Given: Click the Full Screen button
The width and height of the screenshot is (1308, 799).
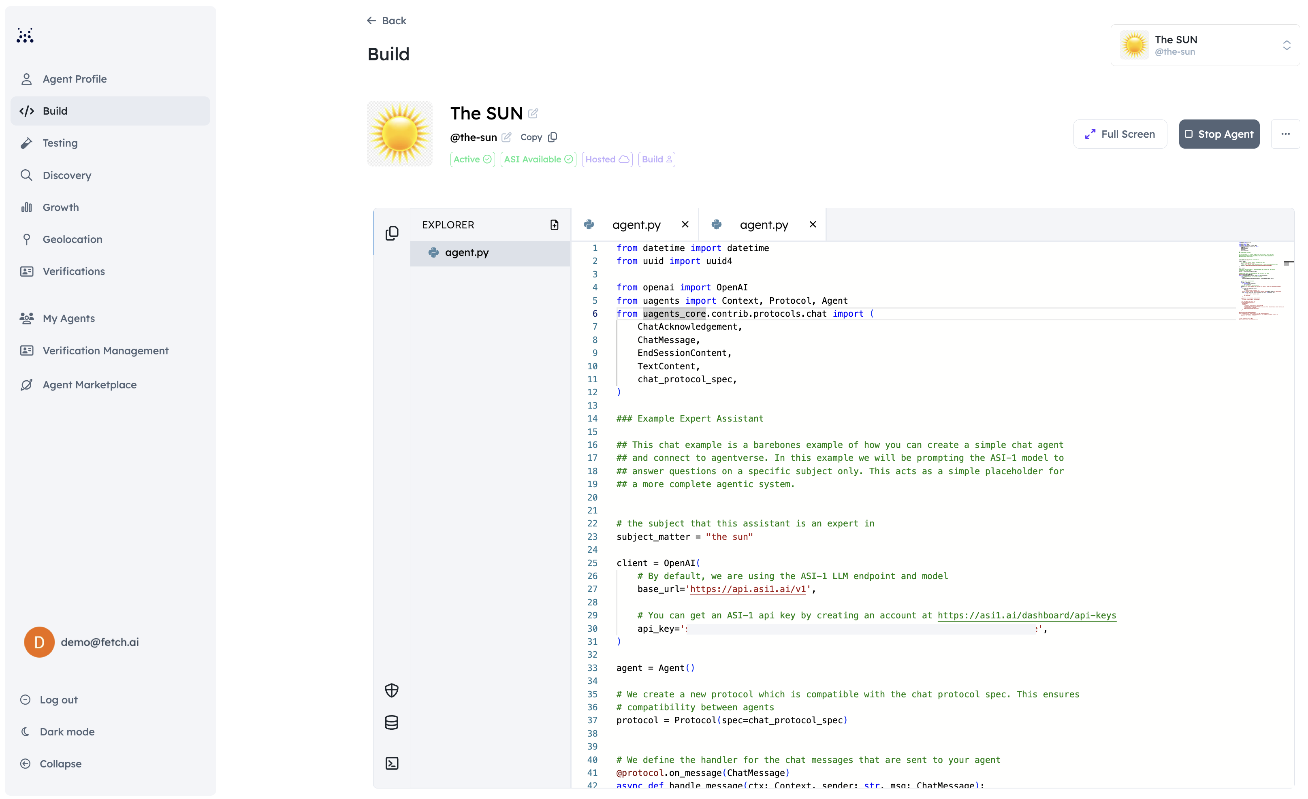Looking at the screenshot, I should point(1120,134).
